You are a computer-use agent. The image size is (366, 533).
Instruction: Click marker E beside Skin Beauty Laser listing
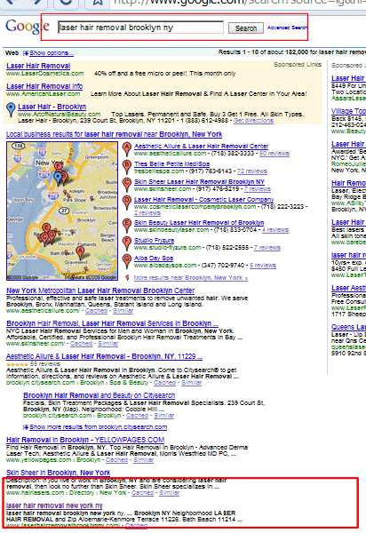click(127, 226)
